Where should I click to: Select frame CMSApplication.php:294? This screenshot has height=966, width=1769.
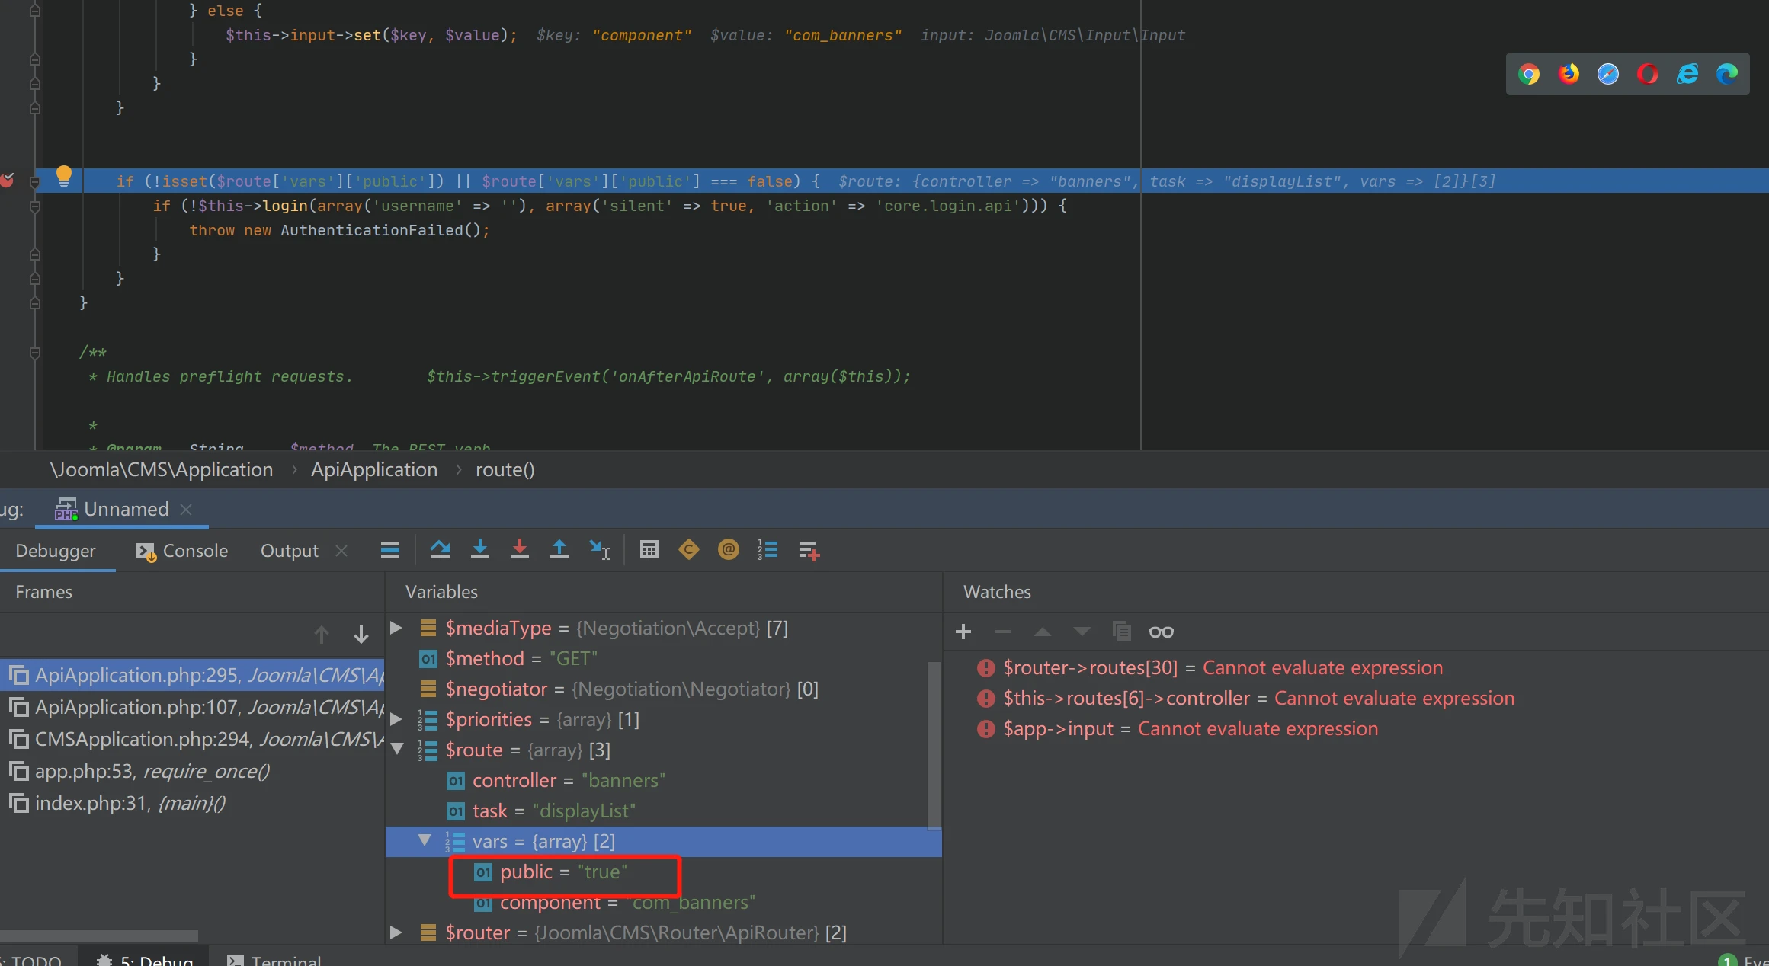192,739
